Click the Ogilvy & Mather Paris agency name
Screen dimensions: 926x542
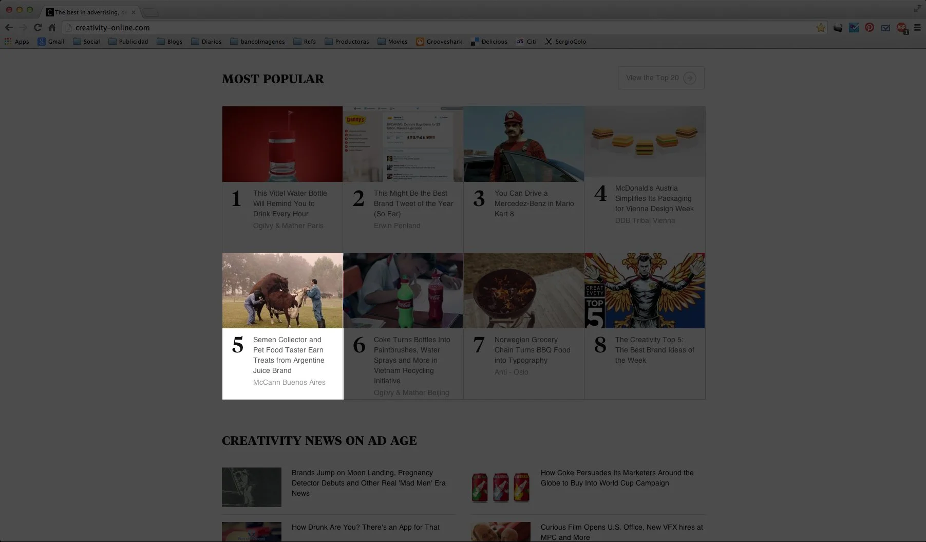(x=288, y=226)
